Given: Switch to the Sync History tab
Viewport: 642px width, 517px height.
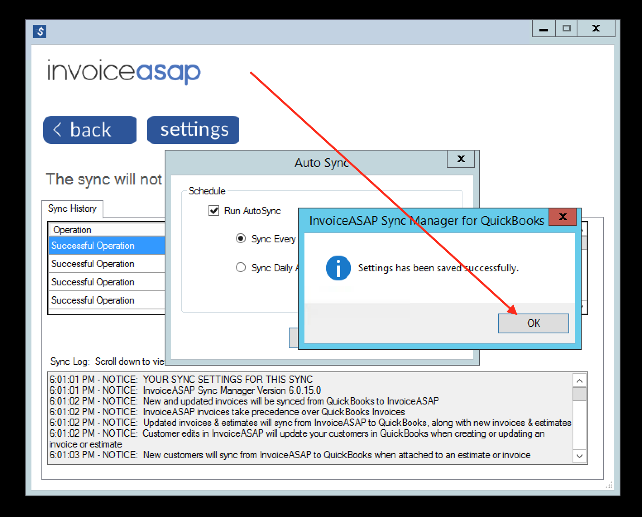Looking at the screenshot, I should coord(72,208).
